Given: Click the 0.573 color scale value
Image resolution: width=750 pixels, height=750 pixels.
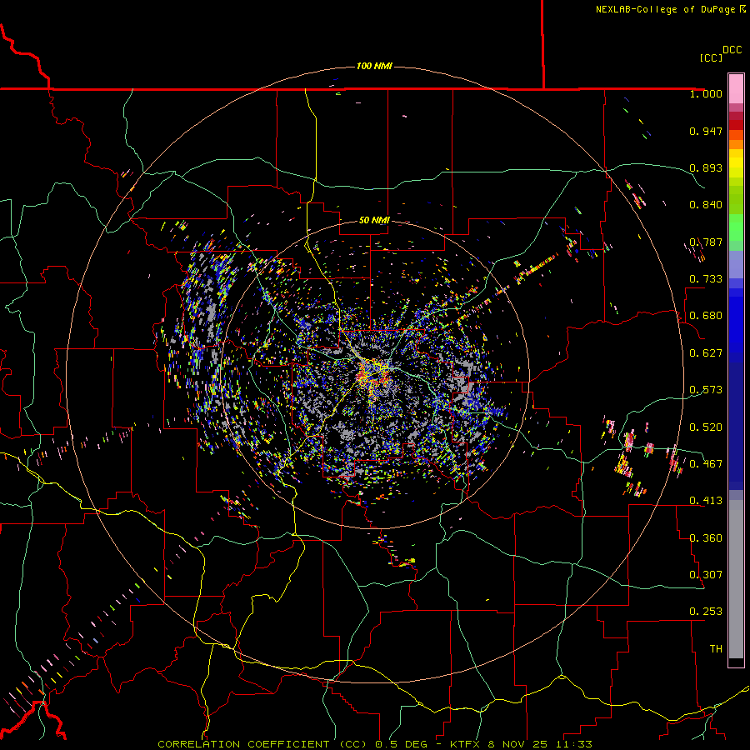Looking at the screenshot, I should (706, 390).
